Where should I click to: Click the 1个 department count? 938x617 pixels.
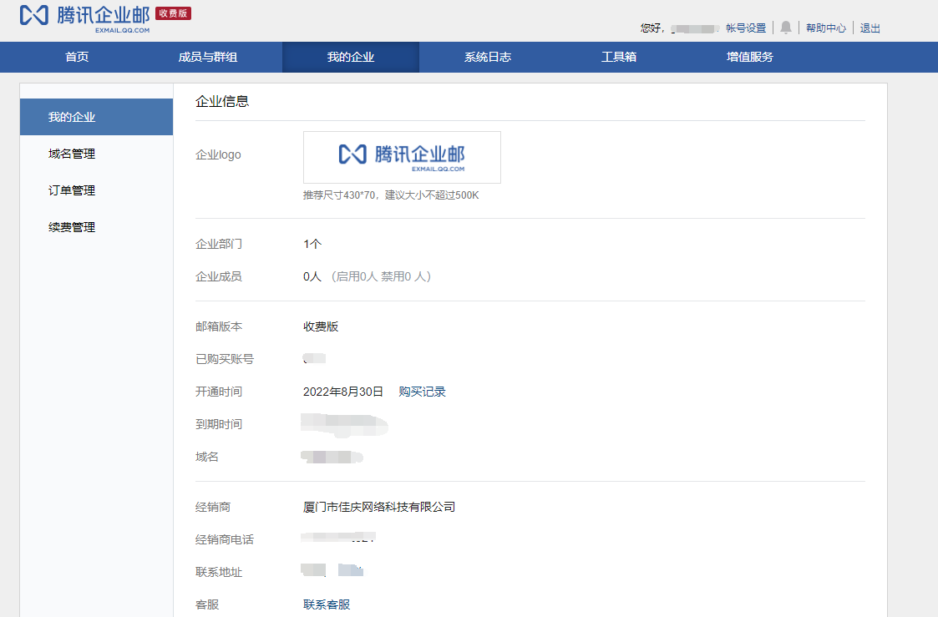pyautogui.click(x=312, y=244)
